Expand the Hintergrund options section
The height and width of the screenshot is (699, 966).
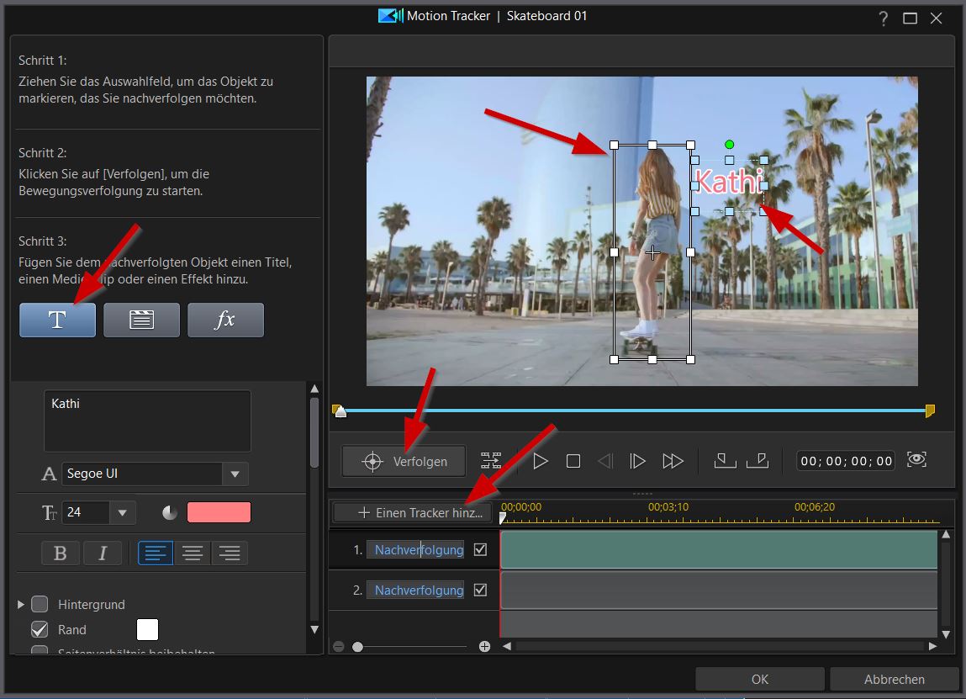coord(21,604)
